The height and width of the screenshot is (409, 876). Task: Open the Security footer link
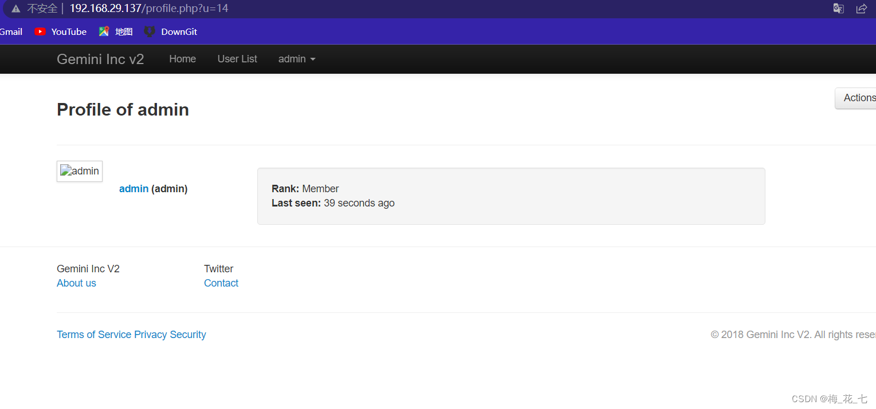pyautogui.click(x=188, y=335)
